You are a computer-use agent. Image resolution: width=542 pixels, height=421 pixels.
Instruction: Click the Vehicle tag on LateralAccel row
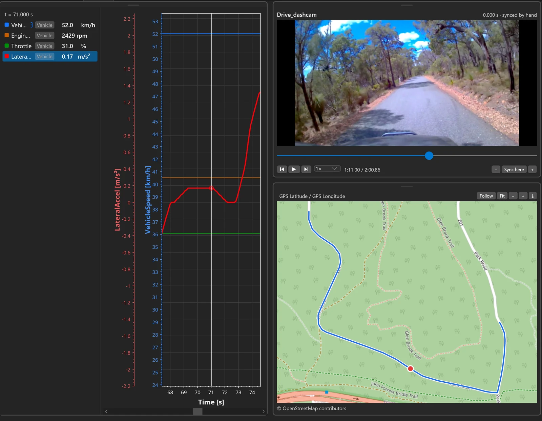coord(45,57)
